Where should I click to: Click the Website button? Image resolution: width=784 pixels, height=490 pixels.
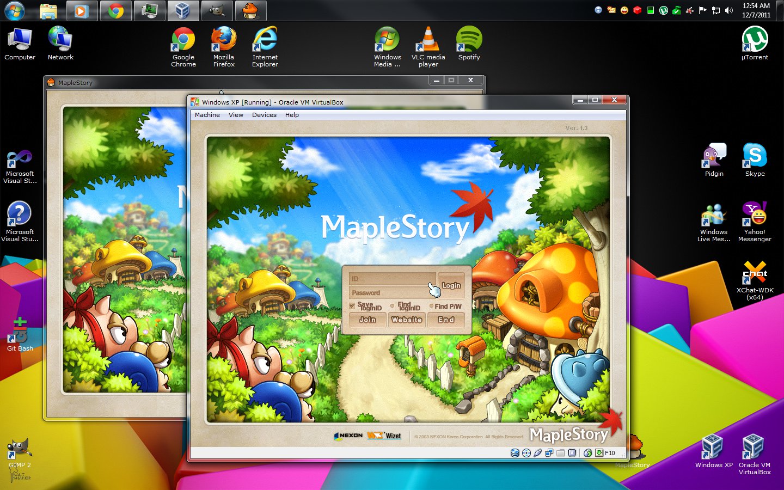click(x=407, y=320)
